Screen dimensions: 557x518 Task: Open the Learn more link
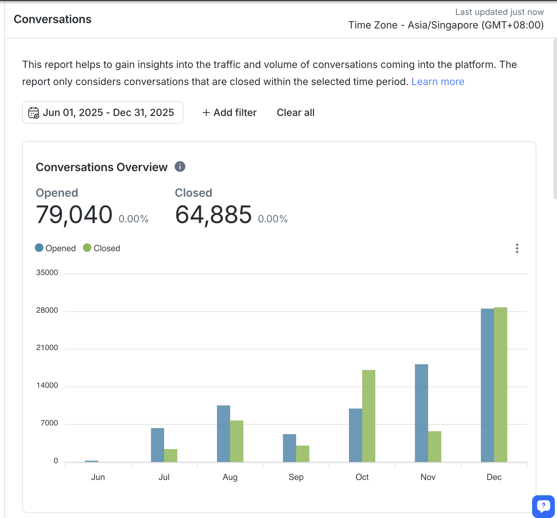tap(437, 82)
